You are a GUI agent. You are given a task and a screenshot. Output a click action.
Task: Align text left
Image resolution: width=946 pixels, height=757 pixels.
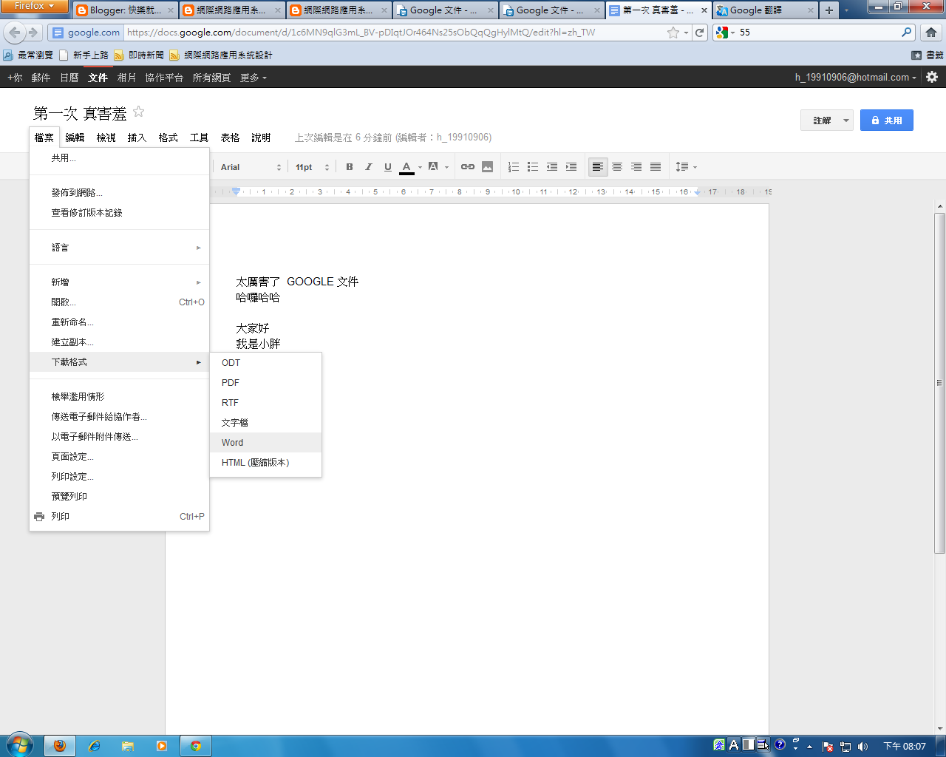point(598,167)
